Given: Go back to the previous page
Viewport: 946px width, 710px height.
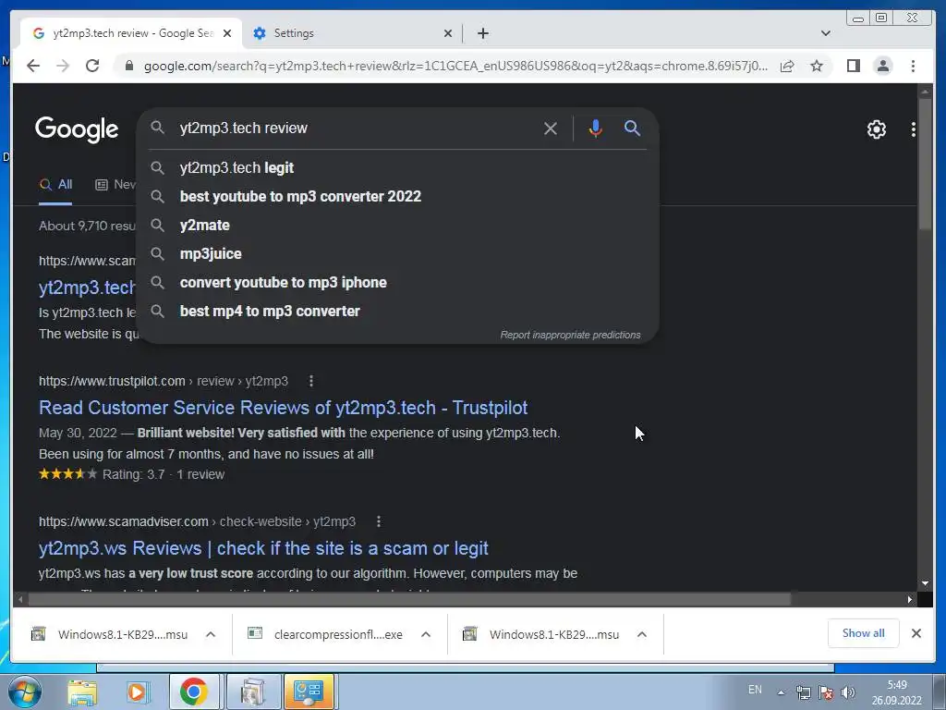Looking at the screenshot, I should (x=33, y=66).
